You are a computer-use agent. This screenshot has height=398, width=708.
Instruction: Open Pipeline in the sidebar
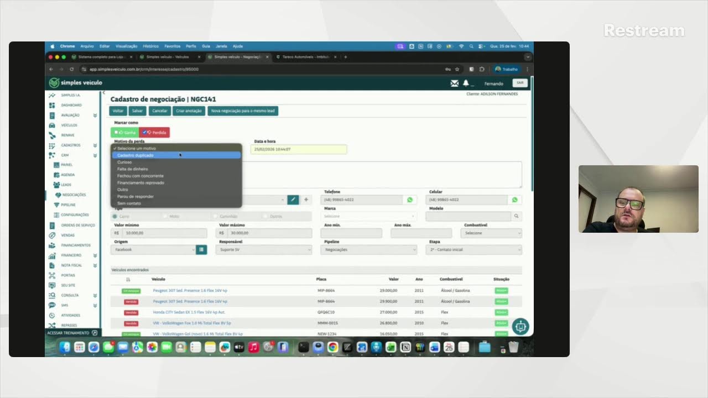(x=68, y=205)
